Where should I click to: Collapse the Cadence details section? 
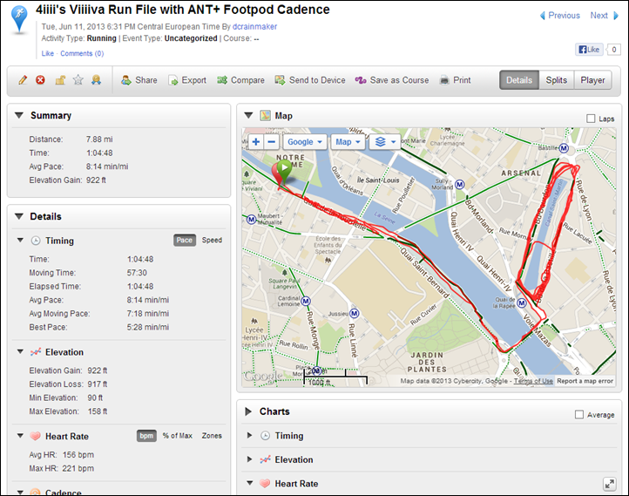pos(20,491)
